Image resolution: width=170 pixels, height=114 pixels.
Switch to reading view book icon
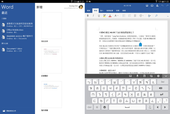pyautogui.click(x=152, y=6)
